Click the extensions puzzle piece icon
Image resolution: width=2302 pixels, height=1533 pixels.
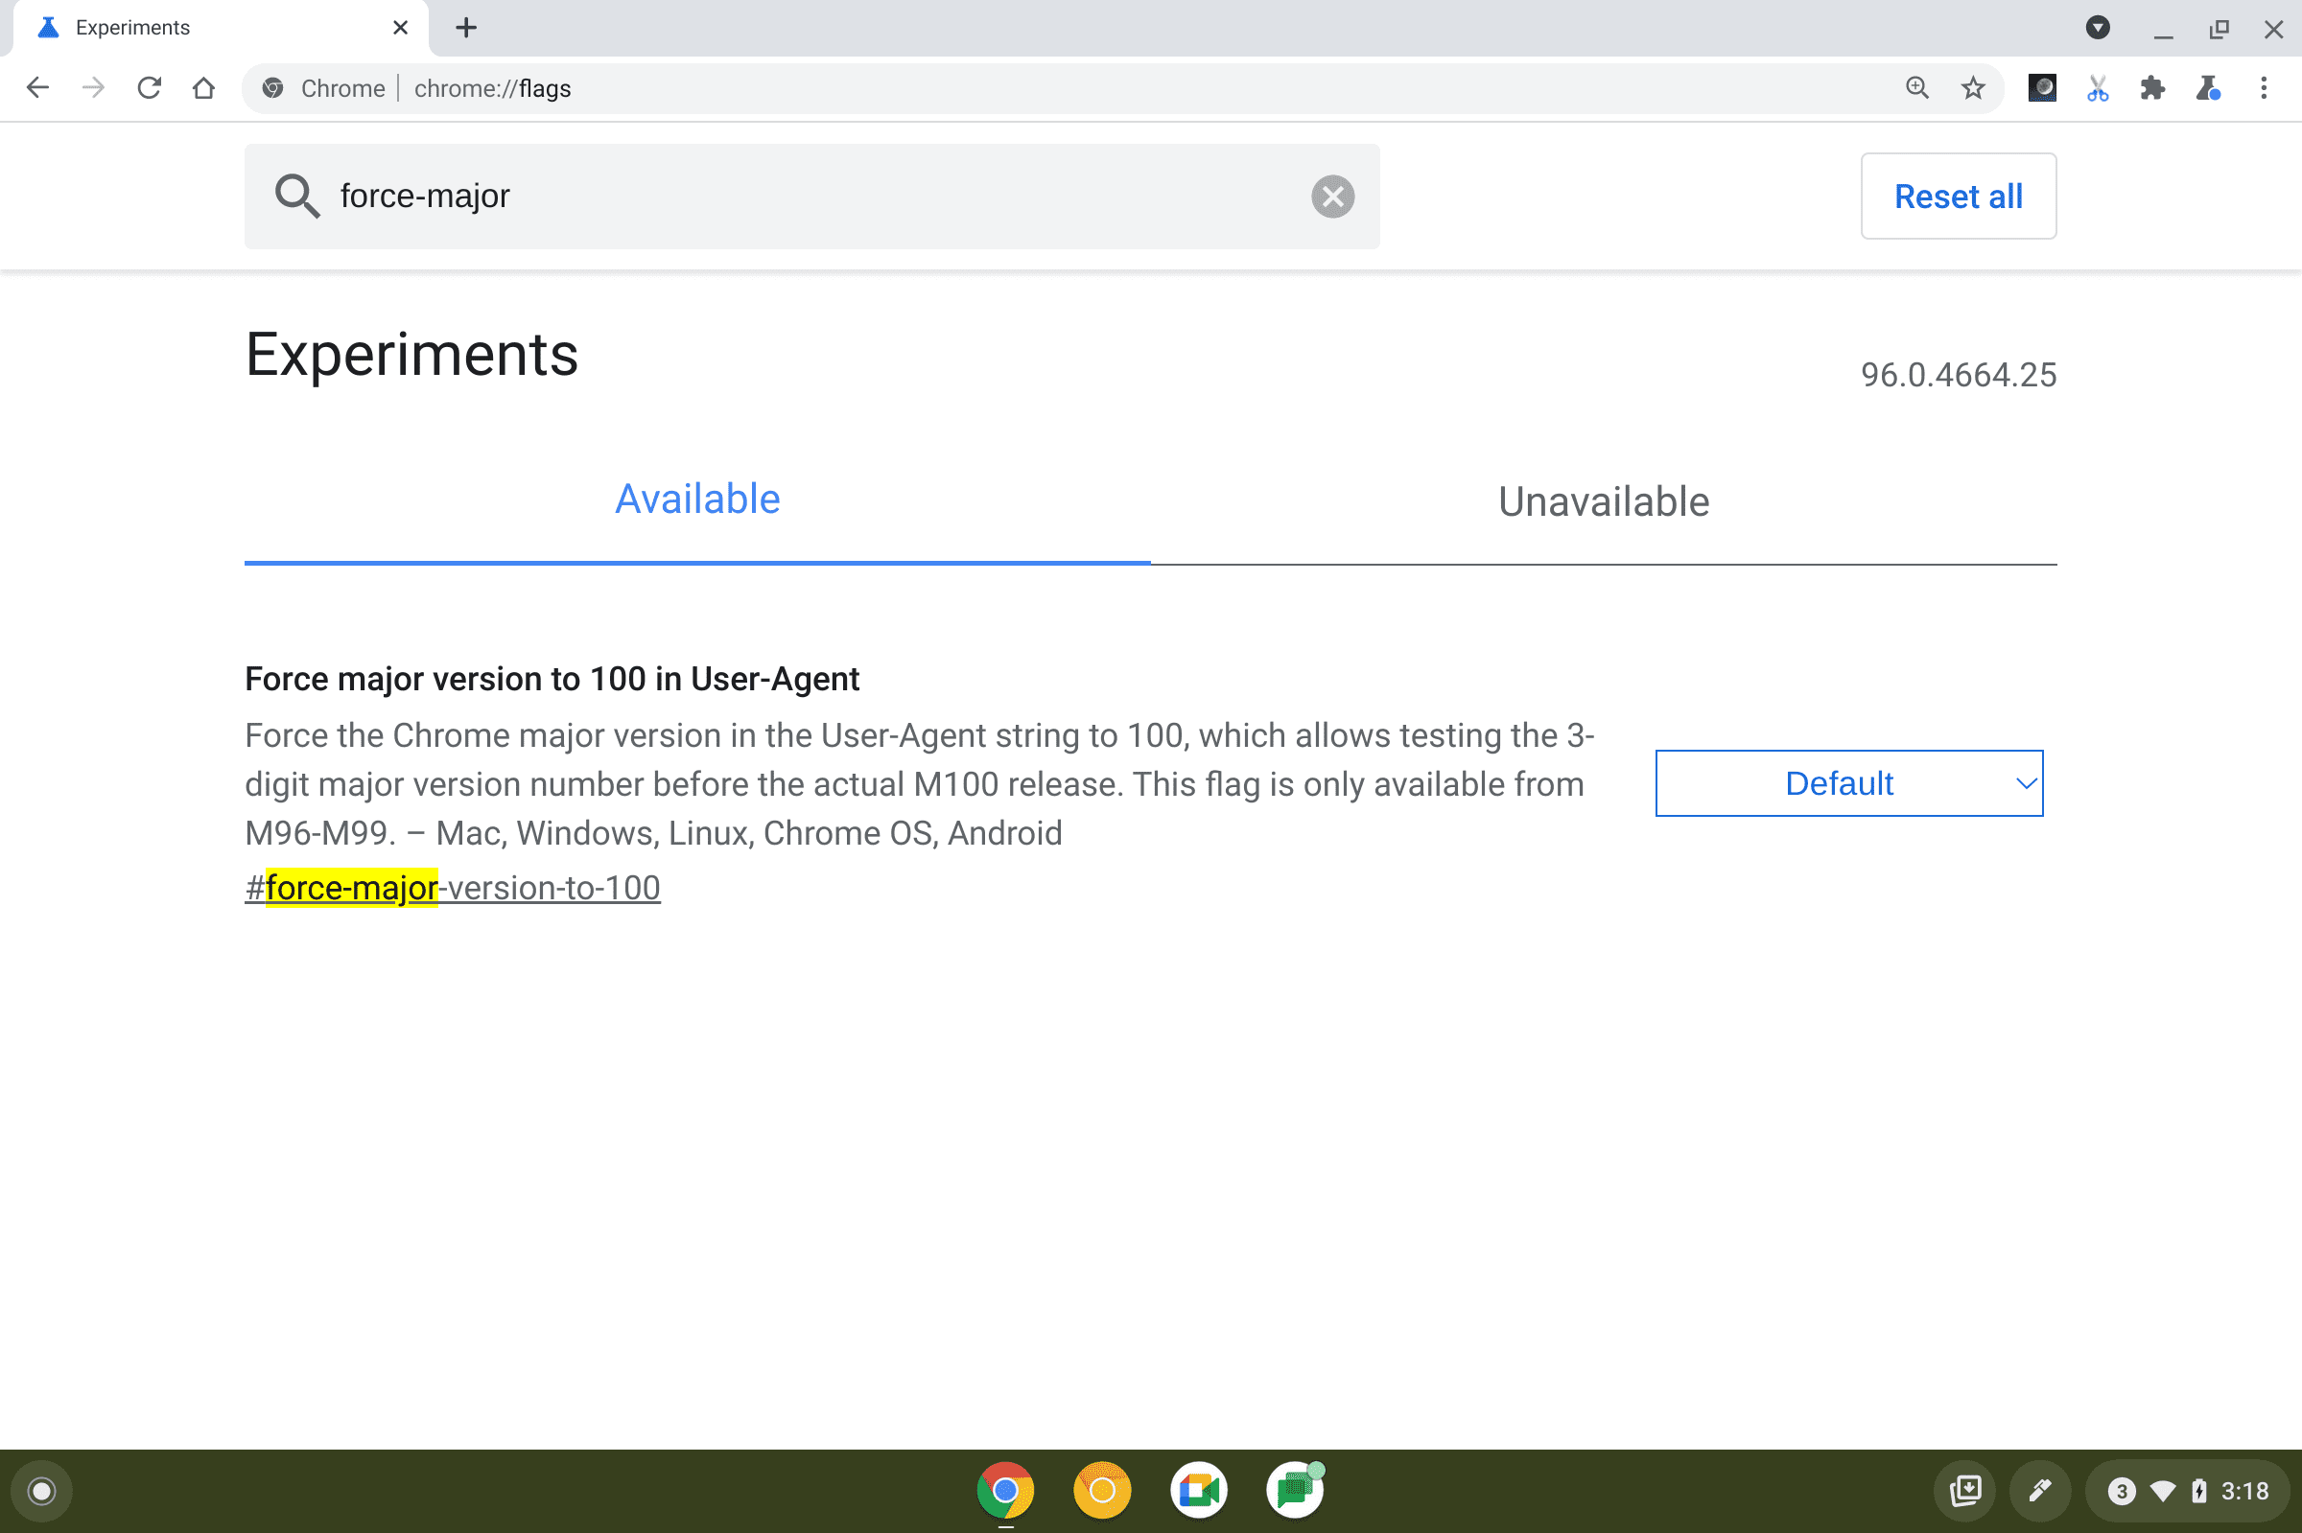2151,89
